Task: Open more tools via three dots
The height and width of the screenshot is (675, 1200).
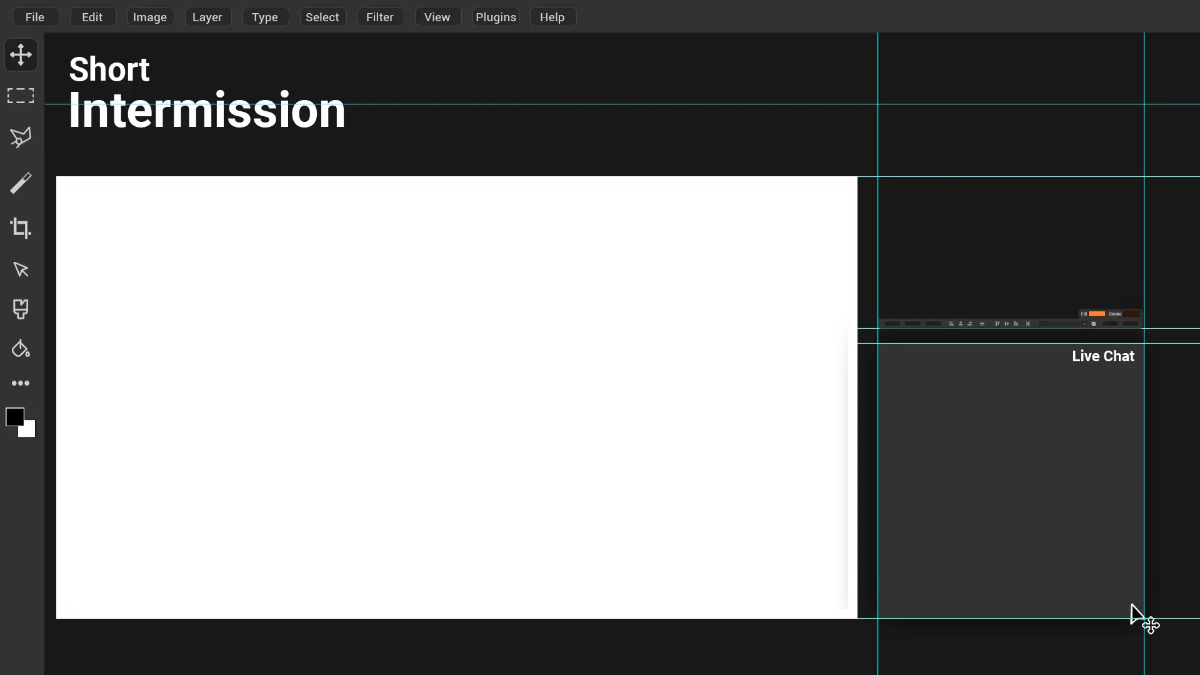Action: [21, 383]
